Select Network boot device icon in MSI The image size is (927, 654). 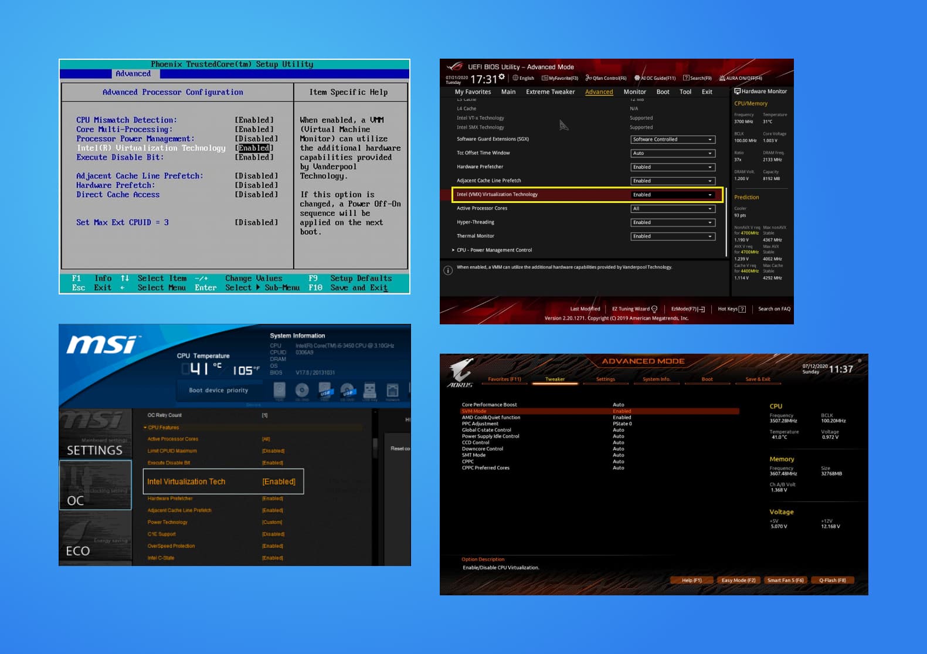pos(392,391)
